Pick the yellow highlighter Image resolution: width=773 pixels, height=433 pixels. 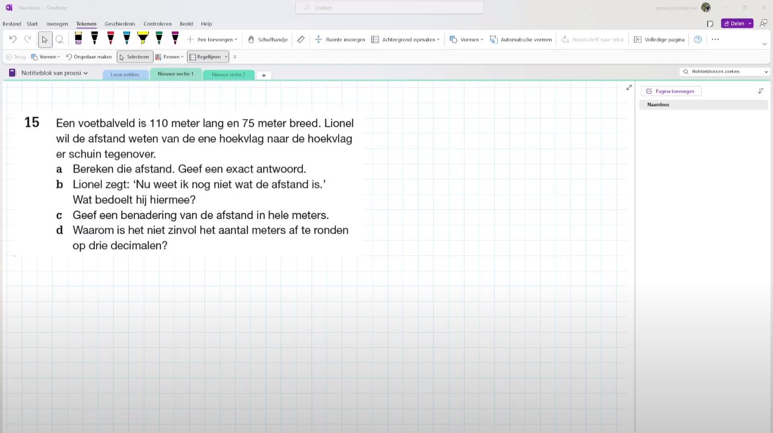click(x=143, y=39)
